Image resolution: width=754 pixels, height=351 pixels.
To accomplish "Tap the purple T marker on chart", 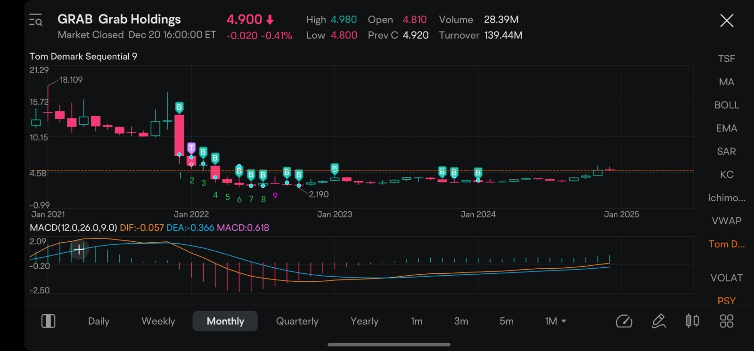I will click(191, 148).
